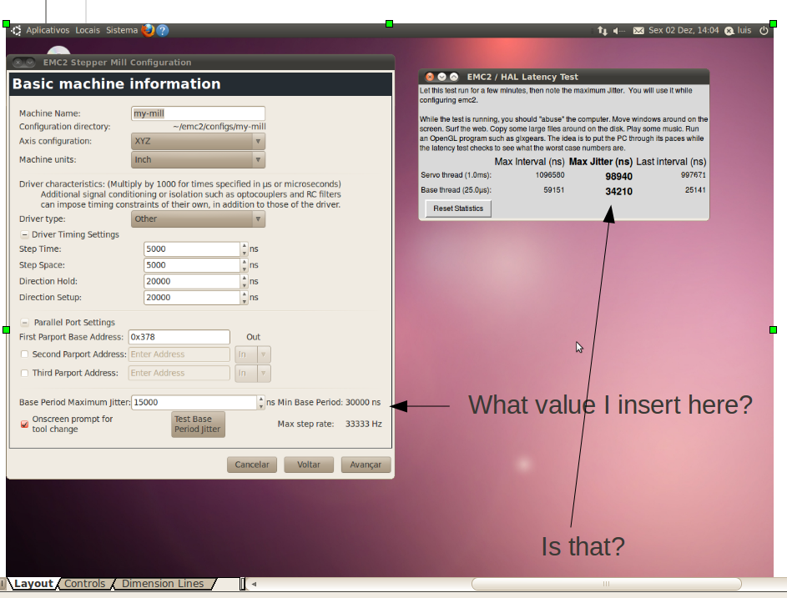Enable the Second Parport Address checkbox
This screenshot has height=598, width=787.
[x=24, y=354]
